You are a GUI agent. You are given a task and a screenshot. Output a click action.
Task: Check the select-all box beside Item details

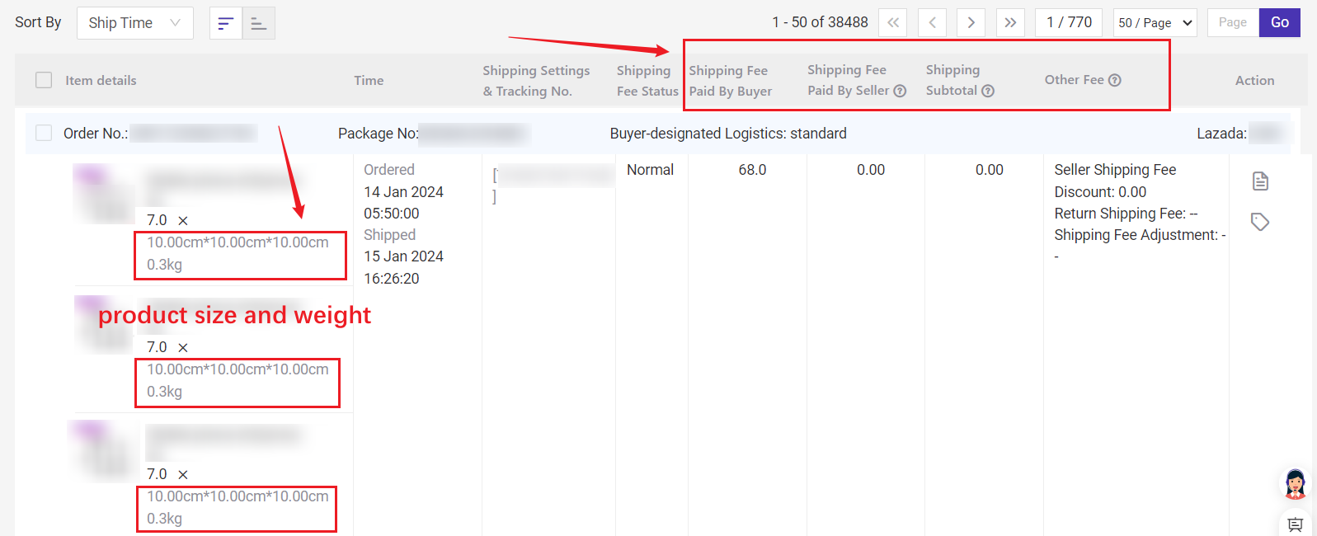(44, 80)
